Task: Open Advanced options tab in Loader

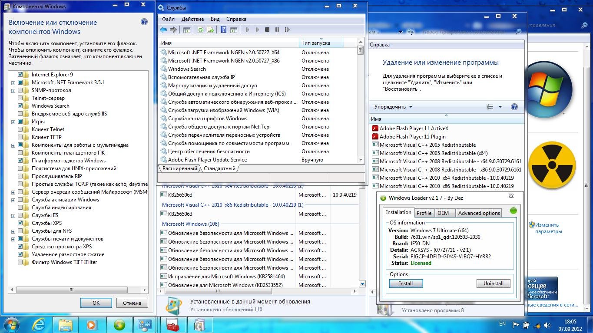Action: point(479,213)
